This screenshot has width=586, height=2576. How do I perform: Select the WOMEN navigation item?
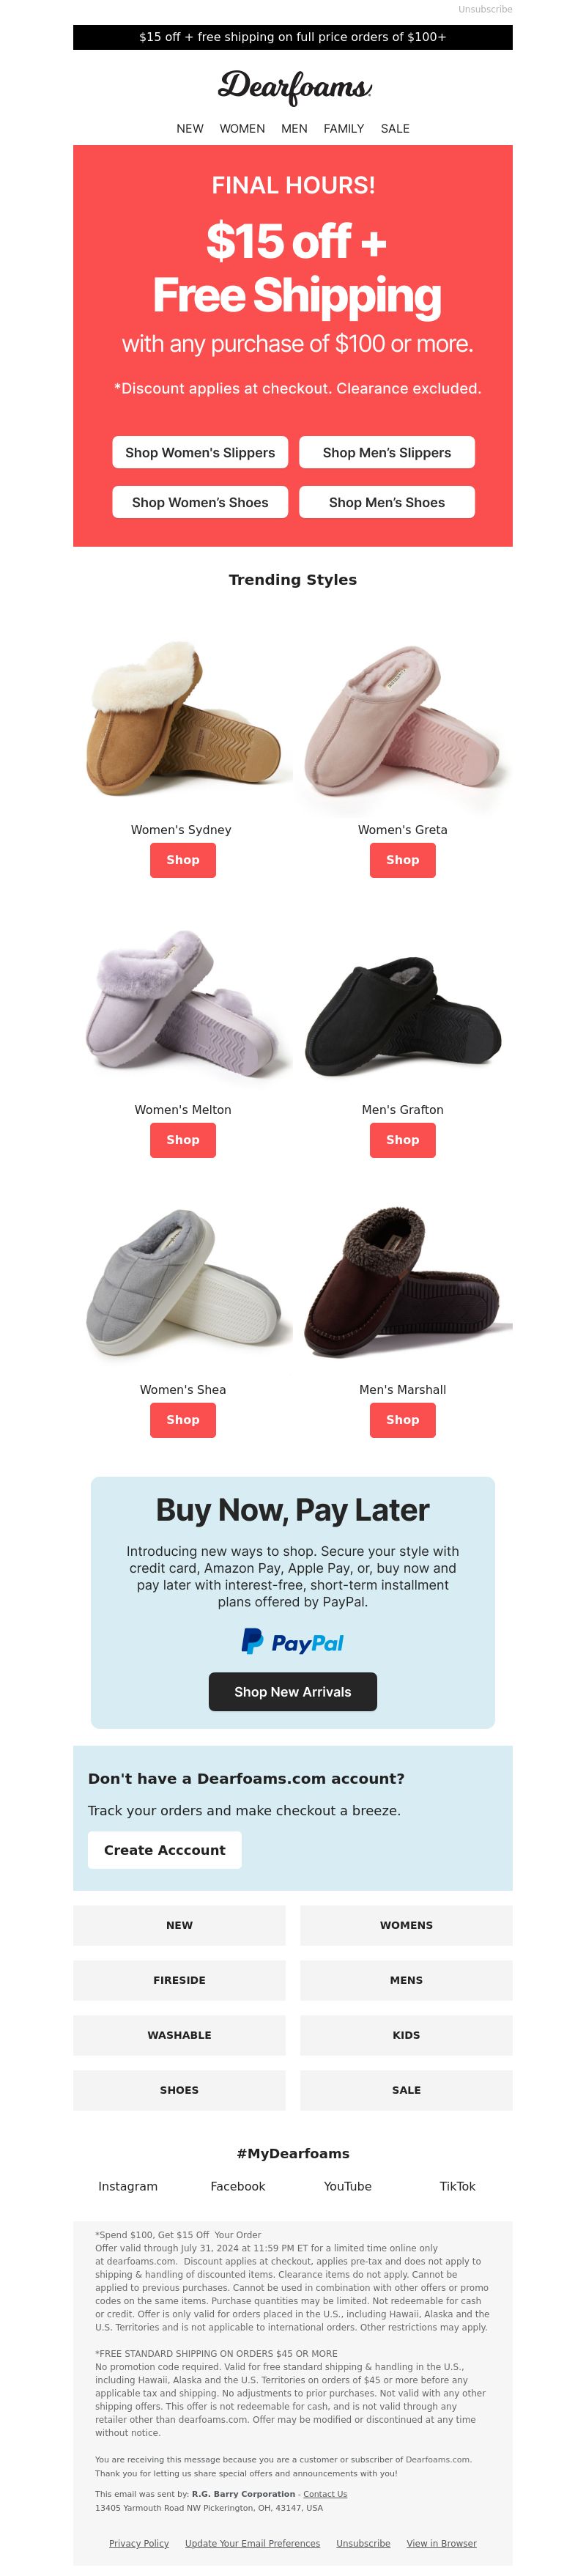[242, 129]
